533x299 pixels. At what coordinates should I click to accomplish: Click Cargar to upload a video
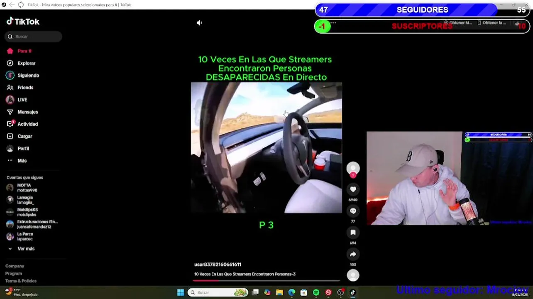click(x=25, y=136)
